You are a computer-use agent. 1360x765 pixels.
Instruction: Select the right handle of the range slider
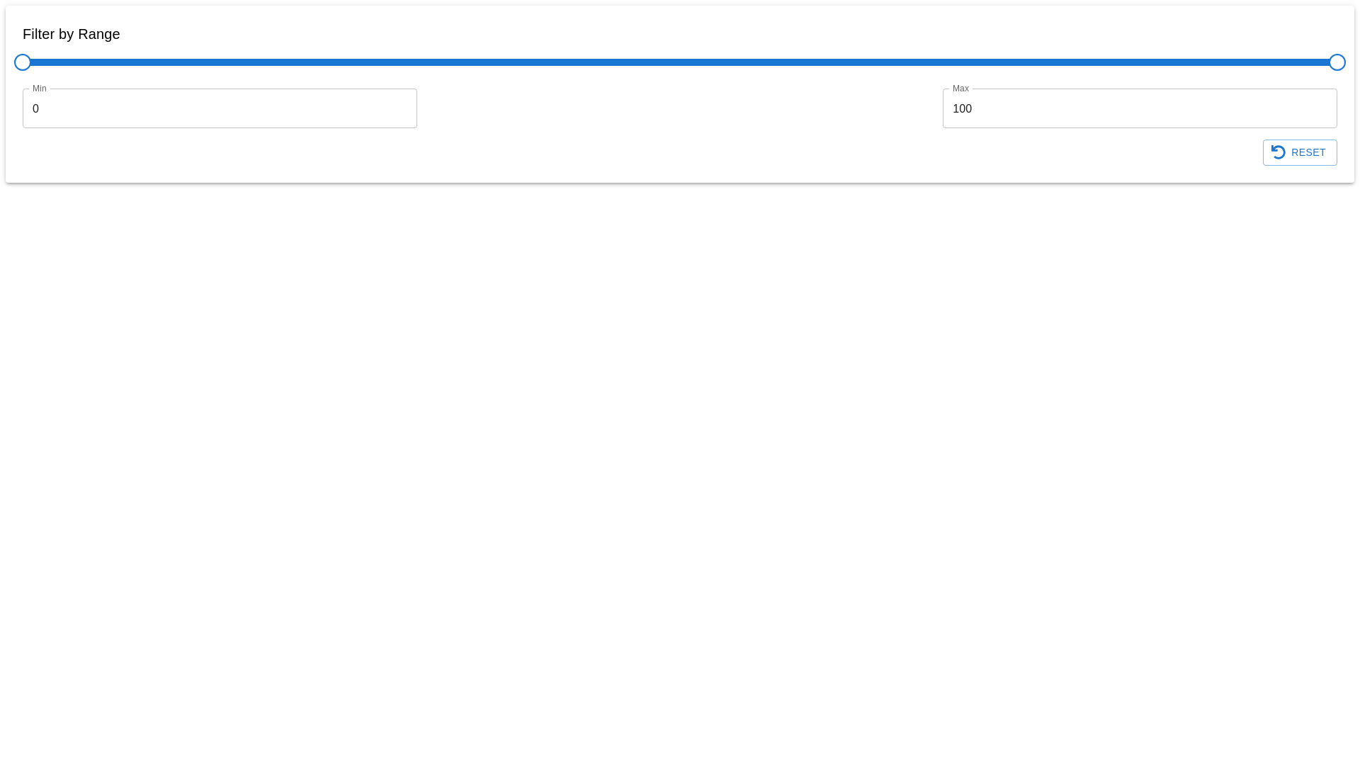point(1337,62)
